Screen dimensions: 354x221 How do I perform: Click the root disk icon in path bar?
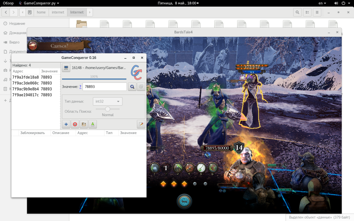pyautogui.click(x=30, y=12)
